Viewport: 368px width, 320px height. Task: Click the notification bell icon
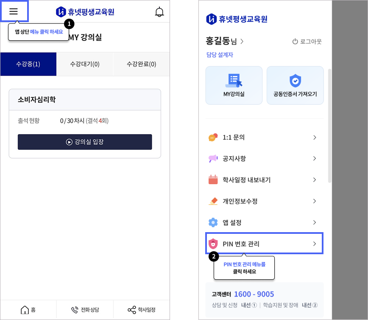click(x=159, y=12)
